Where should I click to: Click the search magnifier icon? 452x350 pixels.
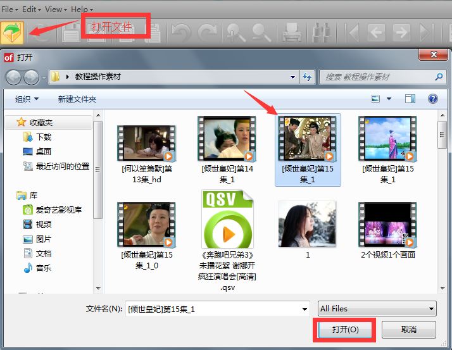click(x=439, y=77)
